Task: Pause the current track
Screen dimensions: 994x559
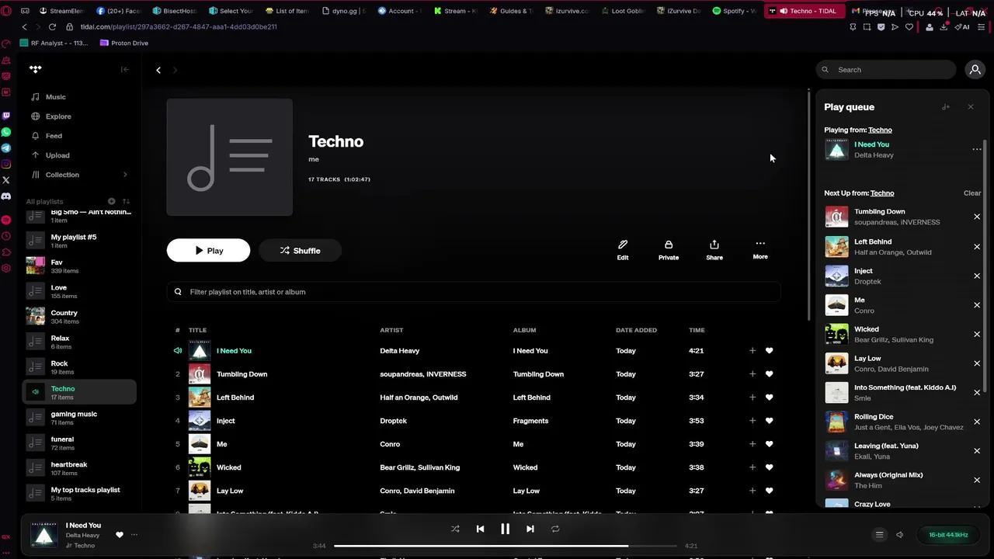Action: (505, 529)
